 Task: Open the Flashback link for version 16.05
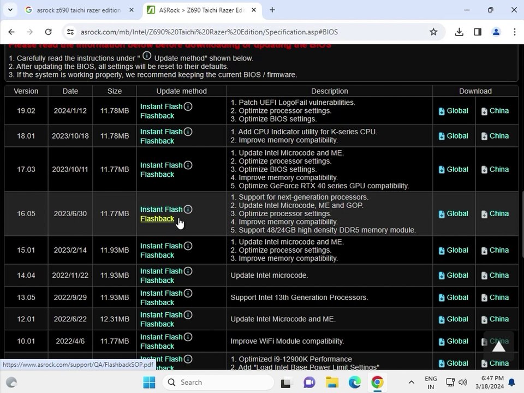pos(157,218)
